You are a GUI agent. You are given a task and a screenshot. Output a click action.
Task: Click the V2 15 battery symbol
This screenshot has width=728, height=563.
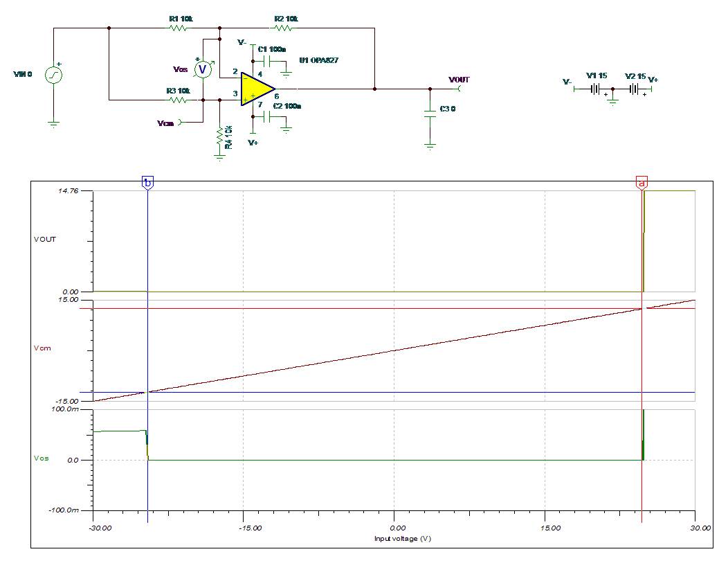[634, 89]
